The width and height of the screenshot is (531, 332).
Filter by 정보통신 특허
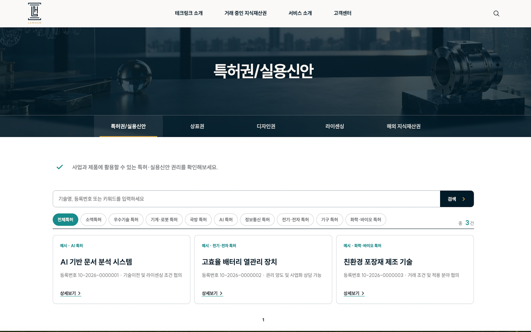[257, 220]
